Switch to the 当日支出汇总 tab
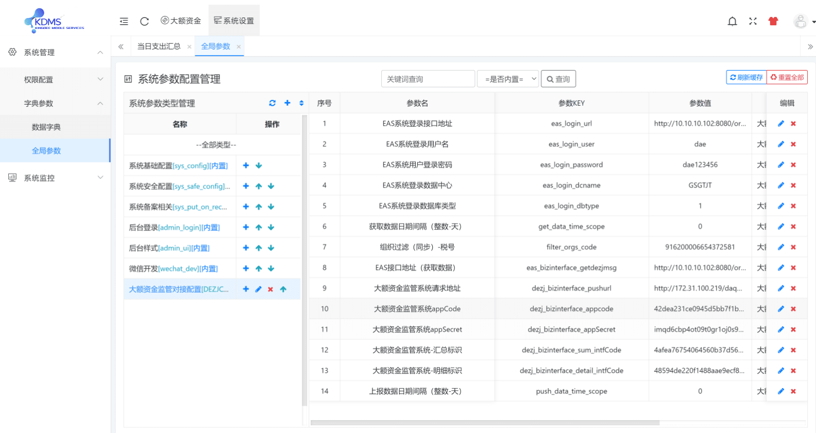The height and width of the screenshot is (433, 816). 159,46
